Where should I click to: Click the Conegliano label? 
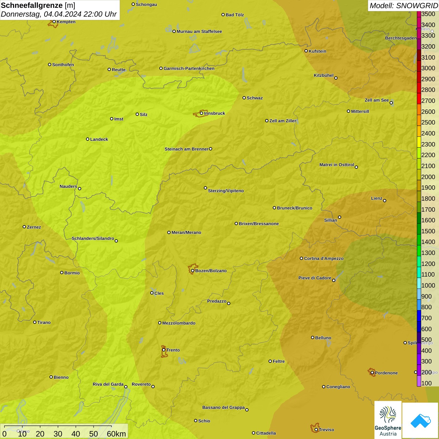[338, 387]
